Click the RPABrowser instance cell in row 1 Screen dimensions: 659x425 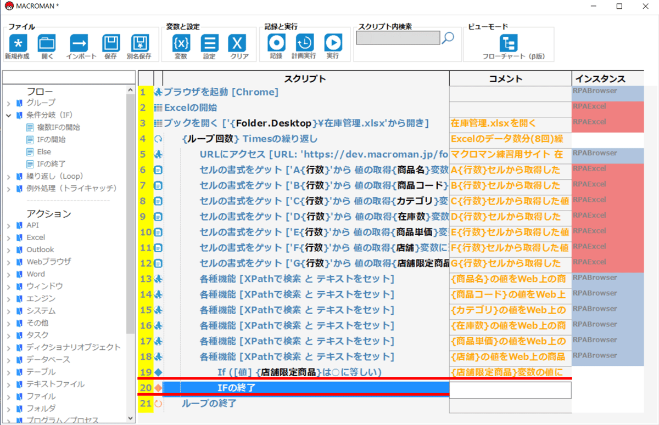(607, 93)
